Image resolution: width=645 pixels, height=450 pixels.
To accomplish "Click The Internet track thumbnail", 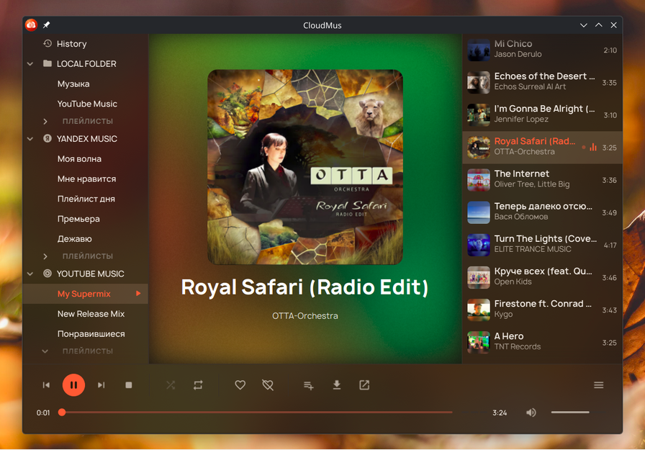I will 479,180.
